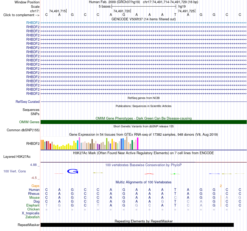Click the '5 bases' scale bar label
This screenshot has height=231, width=247.
[x=105, y=7]
